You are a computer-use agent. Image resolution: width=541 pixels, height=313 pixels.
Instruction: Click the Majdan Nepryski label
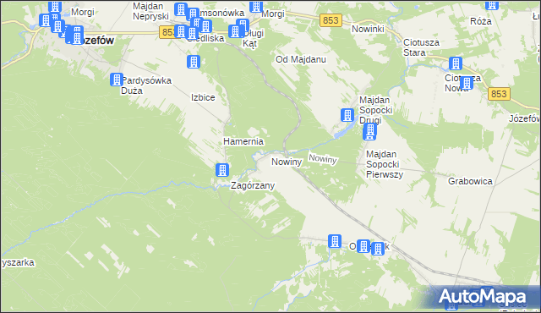pyautogui.click(x=150, y=11)
